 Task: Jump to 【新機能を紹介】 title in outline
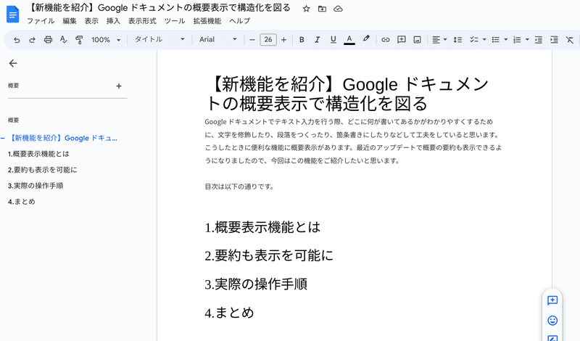click(62, 138)
